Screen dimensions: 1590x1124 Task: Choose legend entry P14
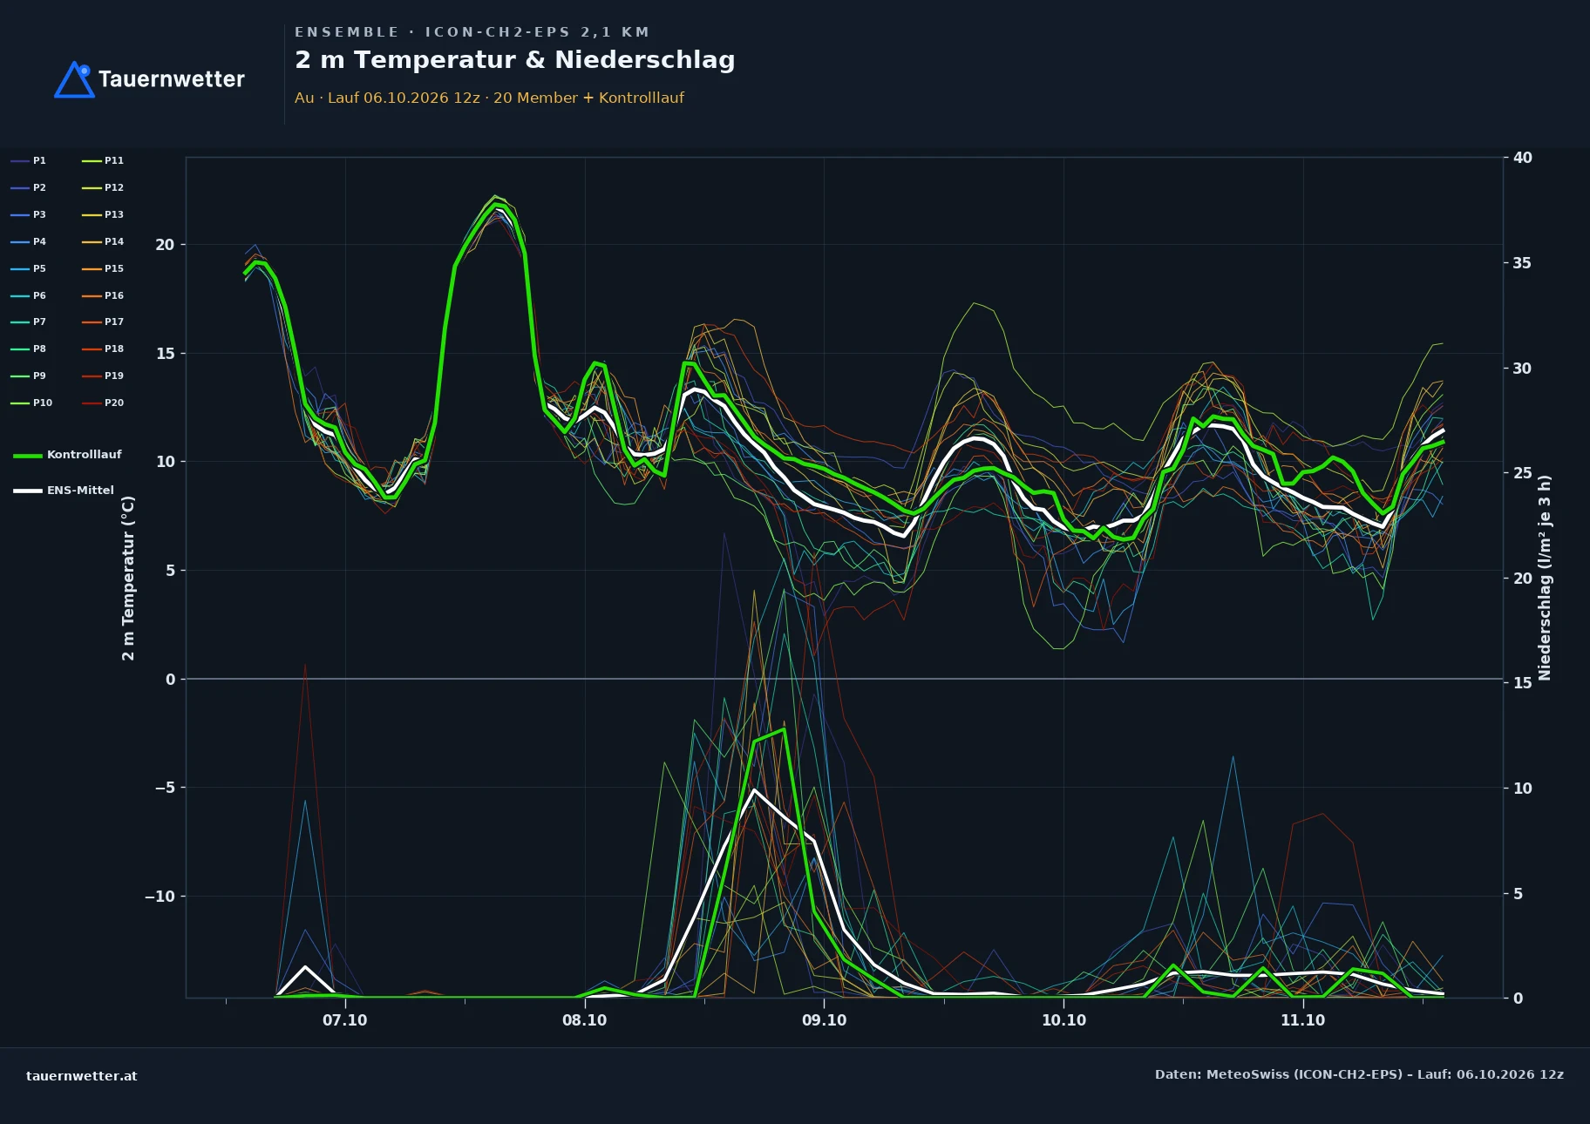[103, 242]
